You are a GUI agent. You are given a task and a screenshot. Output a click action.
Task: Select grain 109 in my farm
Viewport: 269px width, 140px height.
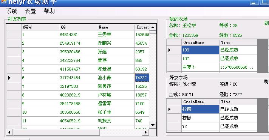(x=200, y=50)
